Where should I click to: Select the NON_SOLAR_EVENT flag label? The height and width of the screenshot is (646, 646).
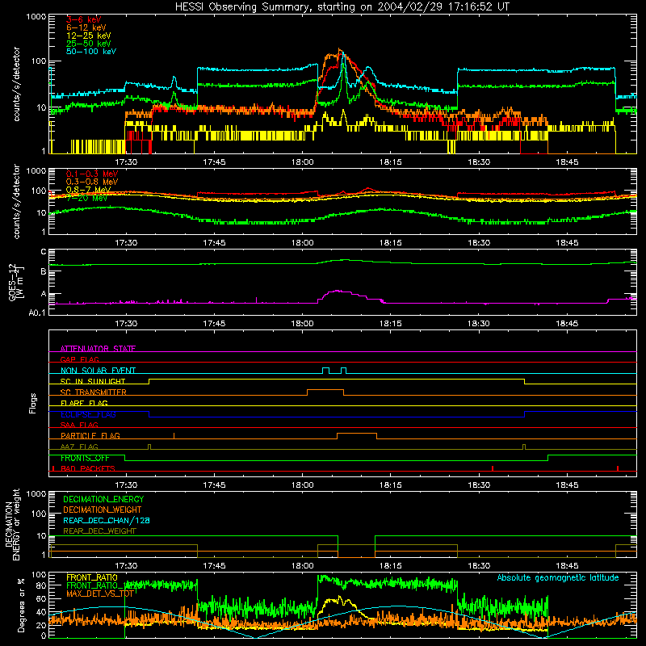98,371
